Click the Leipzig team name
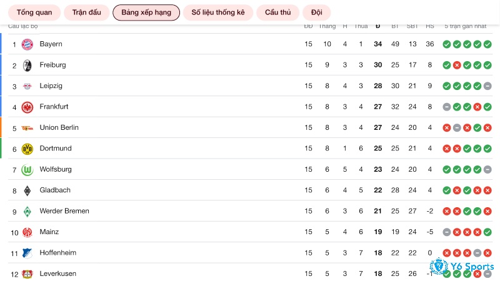Viewport: 500px width, 281px height. pyautogui.click(x=51, y=86)
